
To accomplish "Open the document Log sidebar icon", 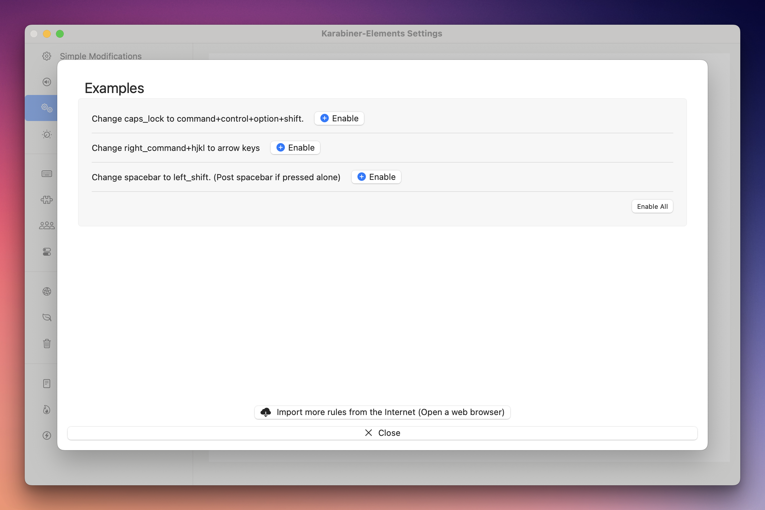I will click(47, 383).
